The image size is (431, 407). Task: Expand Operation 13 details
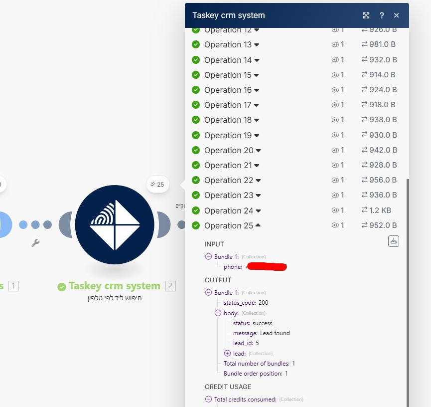(257, 45)
